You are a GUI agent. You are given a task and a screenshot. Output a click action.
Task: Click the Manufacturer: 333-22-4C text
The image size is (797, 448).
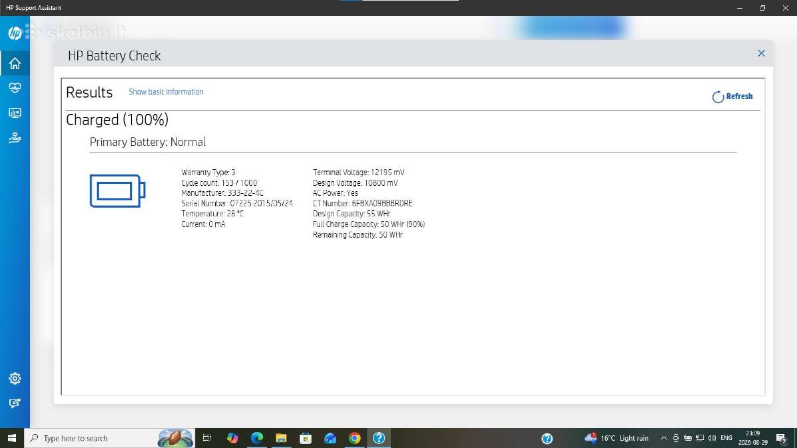click(222, 192)
